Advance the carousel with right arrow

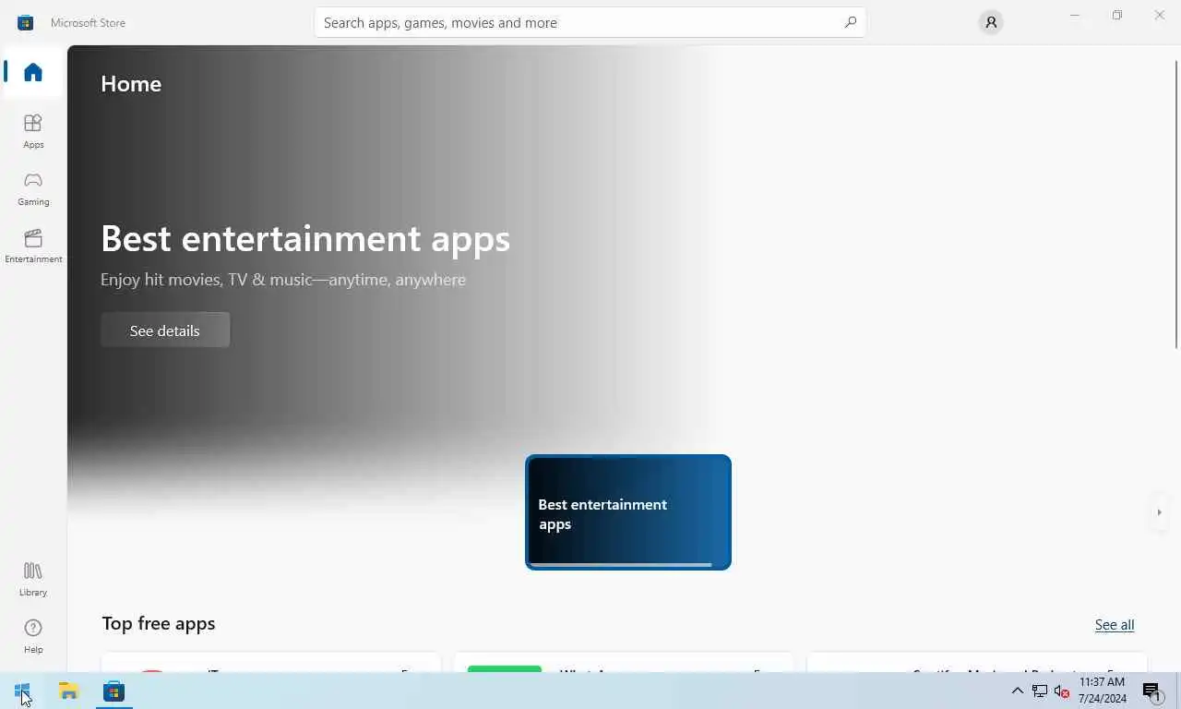pyautogui.click(x=1159, y=512)
